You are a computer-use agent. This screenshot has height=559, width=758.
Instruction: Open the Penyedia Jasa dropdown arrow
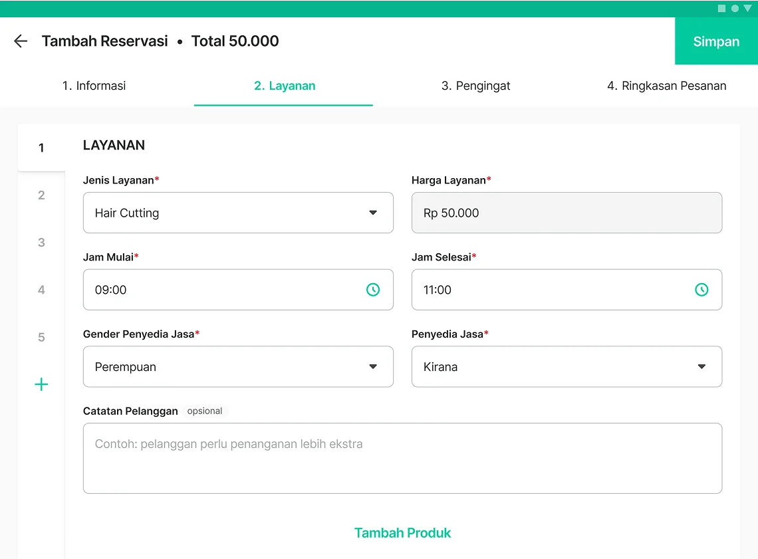[701, 367]
